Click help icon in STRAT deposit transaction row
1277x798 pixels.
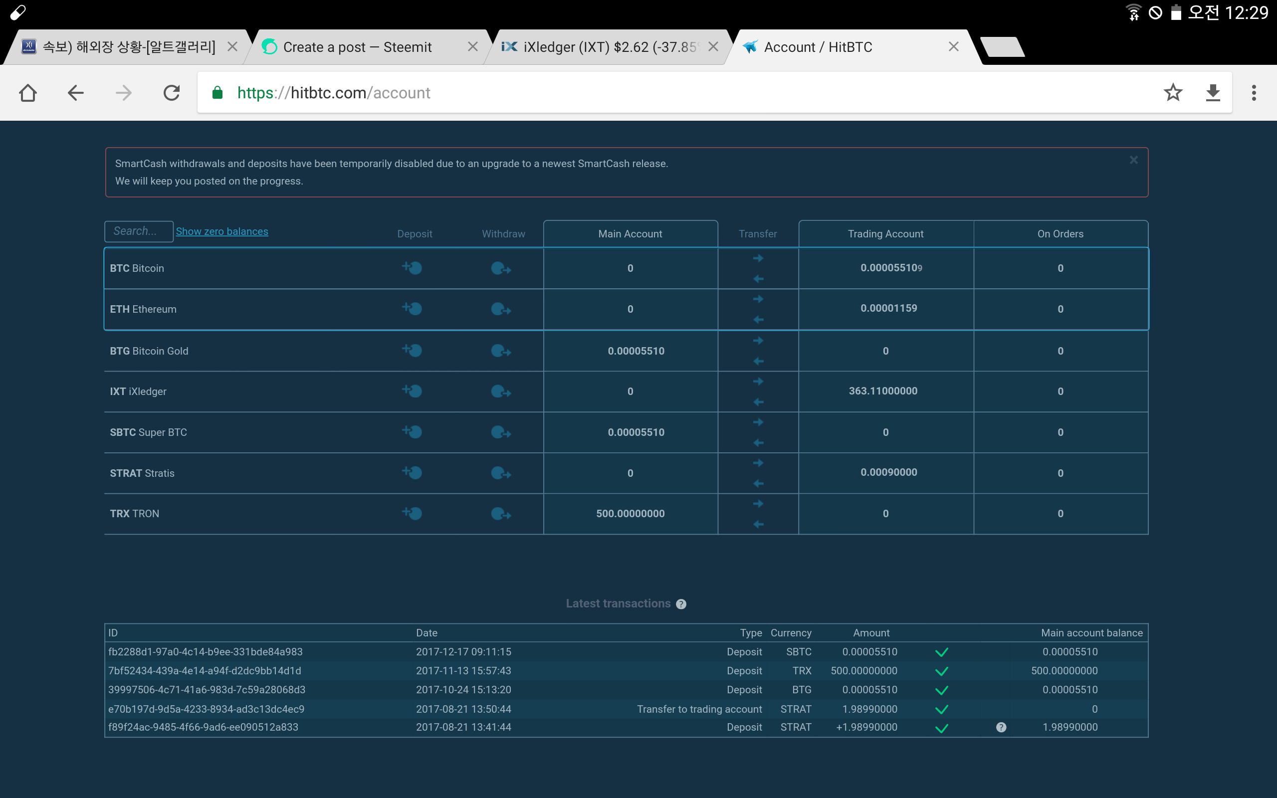[1001, 727]
